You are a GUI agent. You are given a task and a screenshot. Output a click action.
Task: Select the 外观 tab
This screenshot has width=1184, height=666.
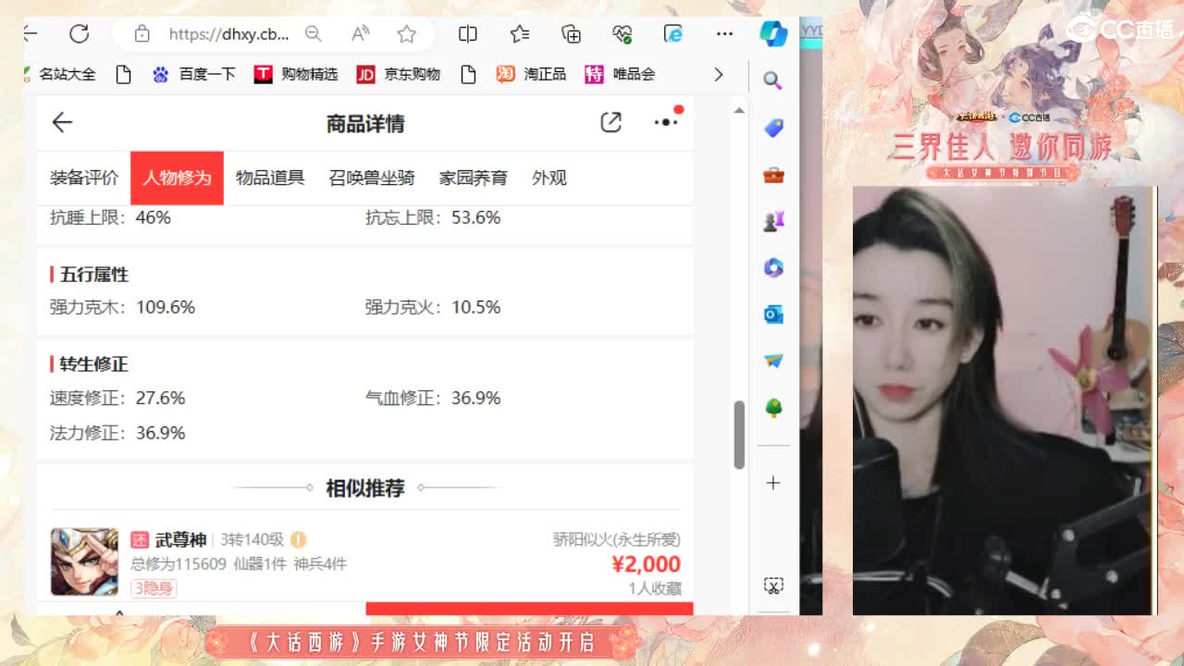[x=549, y=178]
